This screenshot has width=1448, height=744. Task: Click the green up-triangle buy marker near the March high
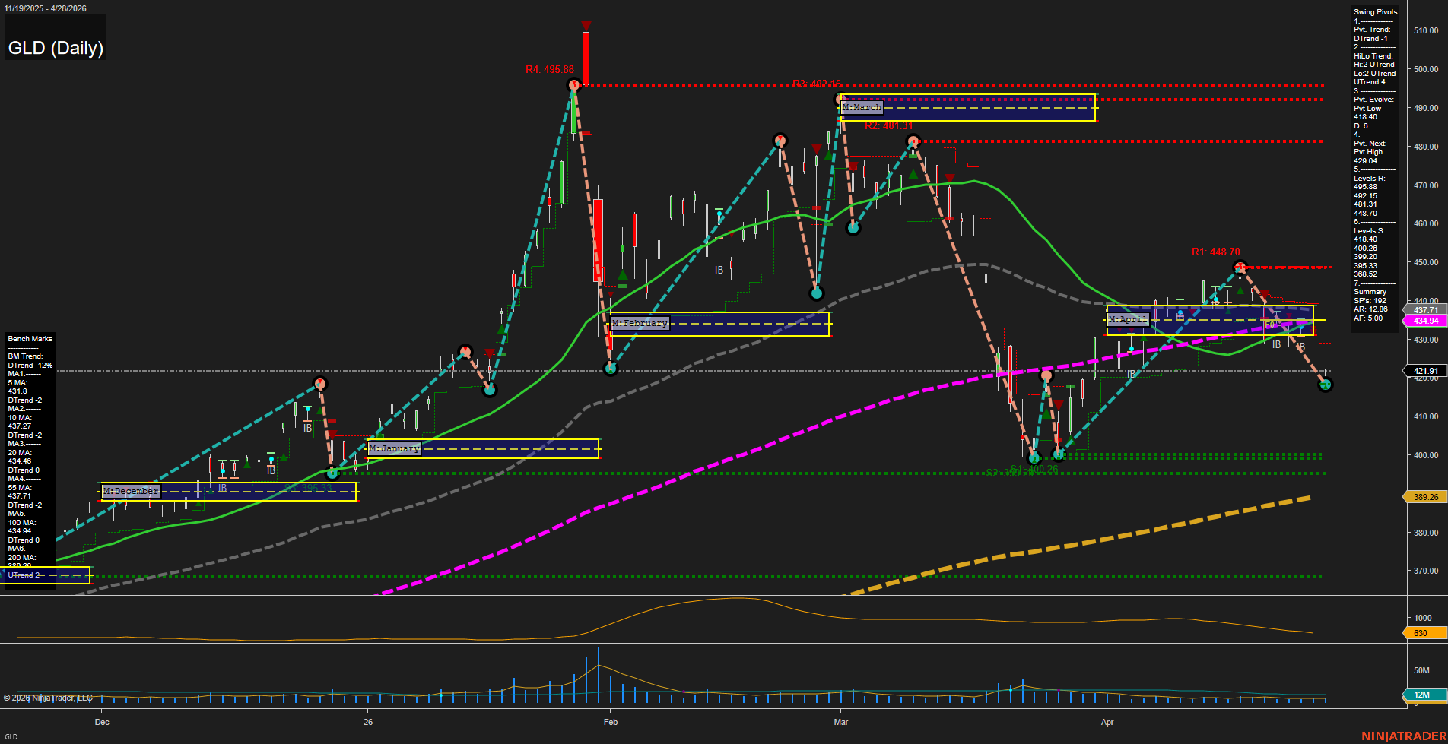(912, 173)
